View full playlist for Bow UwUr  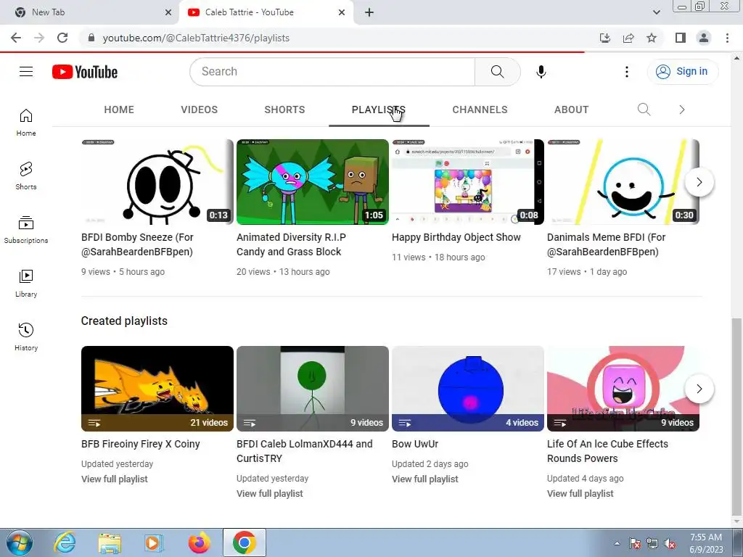425,479
